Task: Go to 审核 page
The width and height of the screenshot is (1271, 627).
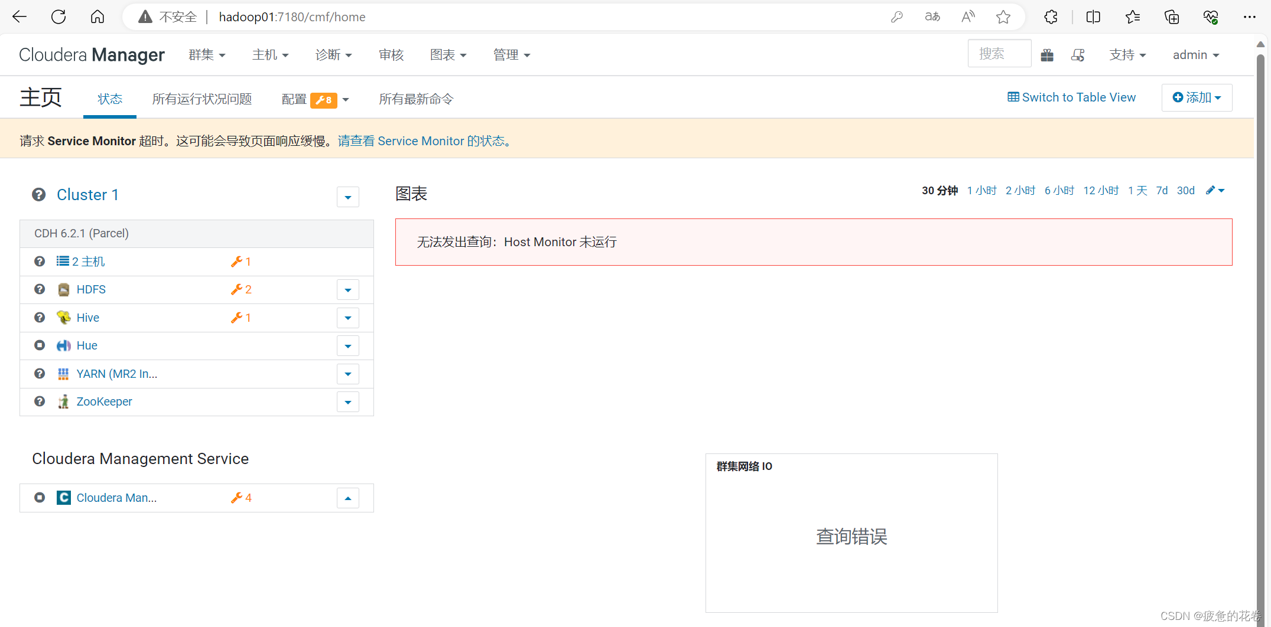Action: pos(391,55)
